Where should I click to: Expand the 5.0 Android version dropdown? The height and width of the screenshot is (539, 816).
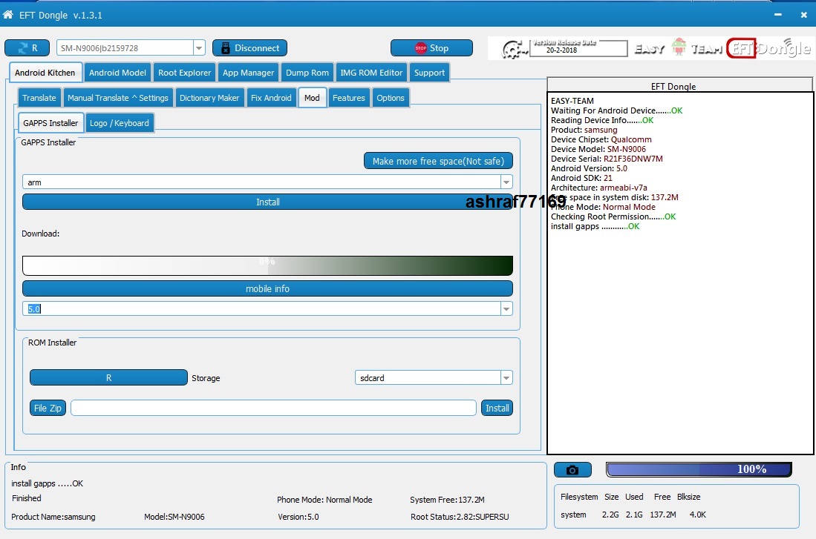[x=506, y=308]
